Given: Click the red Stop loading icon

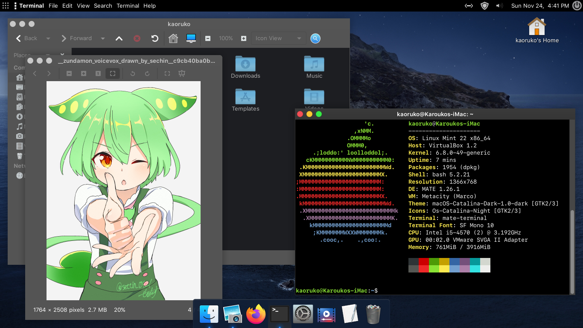Looking at the screenshot, I should (x=137, y=38).
